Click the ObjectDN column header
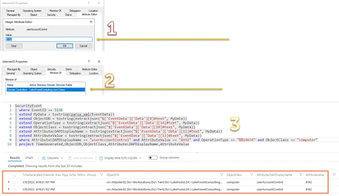Screen dimensions: 339x196 pyautogui.click(x=113, y=175)
